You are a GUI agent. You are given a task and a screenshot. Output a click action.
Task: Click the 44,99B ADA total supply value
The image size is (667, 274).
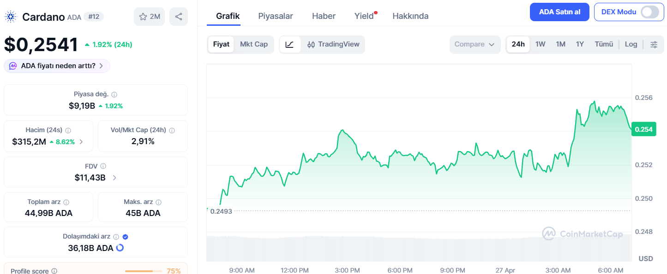[x=48, y=213]
